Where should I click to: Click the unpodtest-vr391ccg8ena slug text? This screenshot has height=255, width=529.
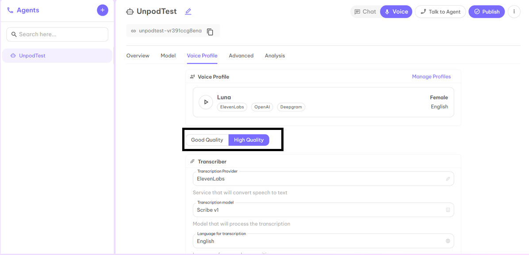[170, 30]
